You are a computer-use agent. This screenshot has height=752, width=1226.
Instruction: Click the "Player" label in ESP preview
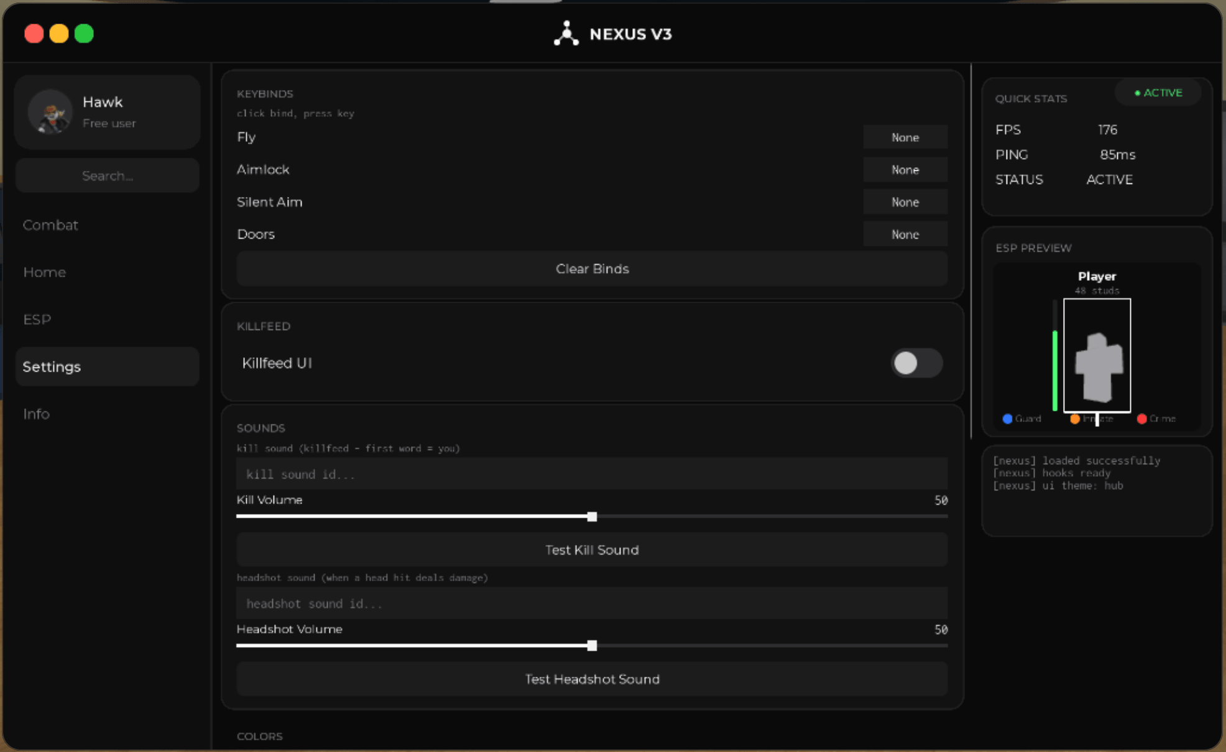[x=1097, y=277]
